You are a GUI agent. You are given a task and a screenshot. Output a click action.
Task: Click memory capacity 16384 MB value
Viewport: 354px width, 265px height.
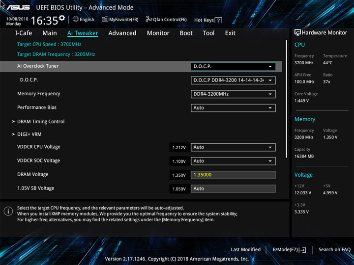(304, 157)
